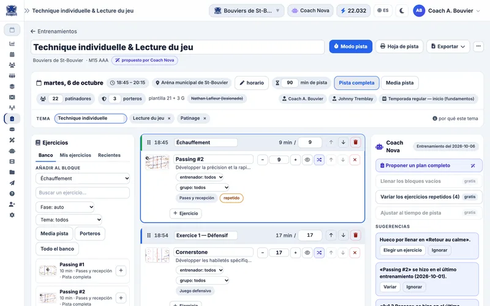Viewport: 490px width, 306px height.
Task: Add Passing #1 exercise with plus button
Action: click(121, 271)
